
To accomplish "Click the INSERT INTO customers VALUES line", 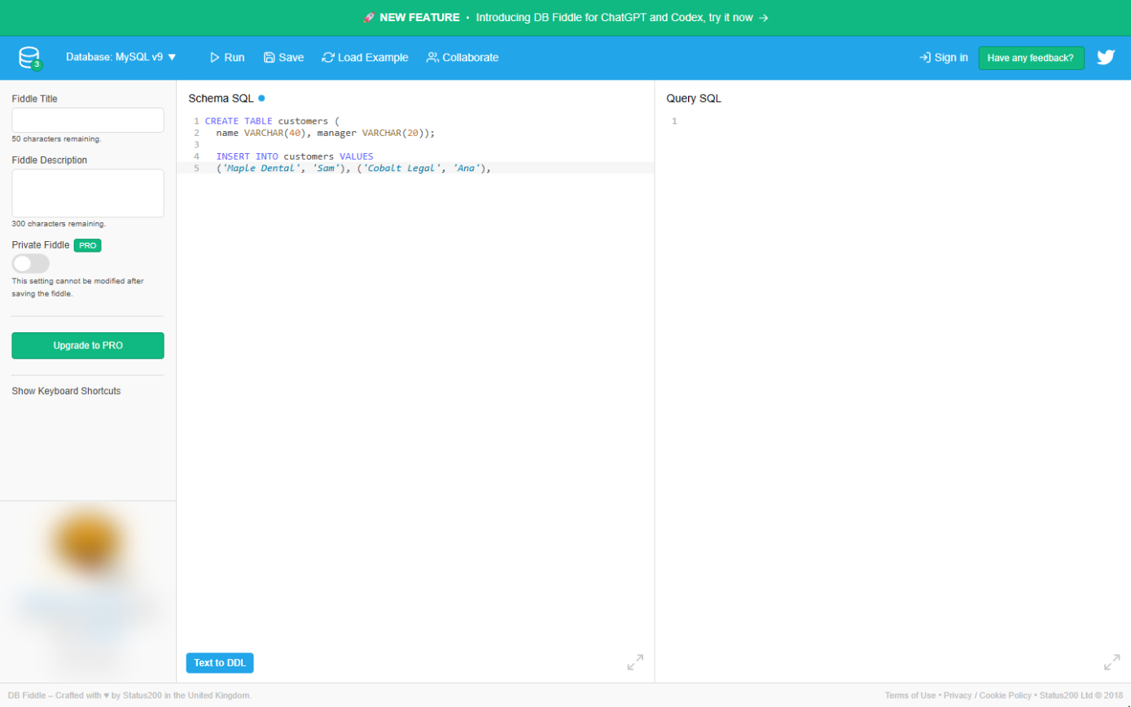I will pos(295,156).
